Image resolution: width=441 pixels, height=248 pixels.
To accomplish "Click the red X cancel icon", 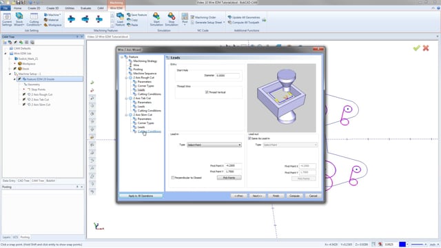I will 426,48.
